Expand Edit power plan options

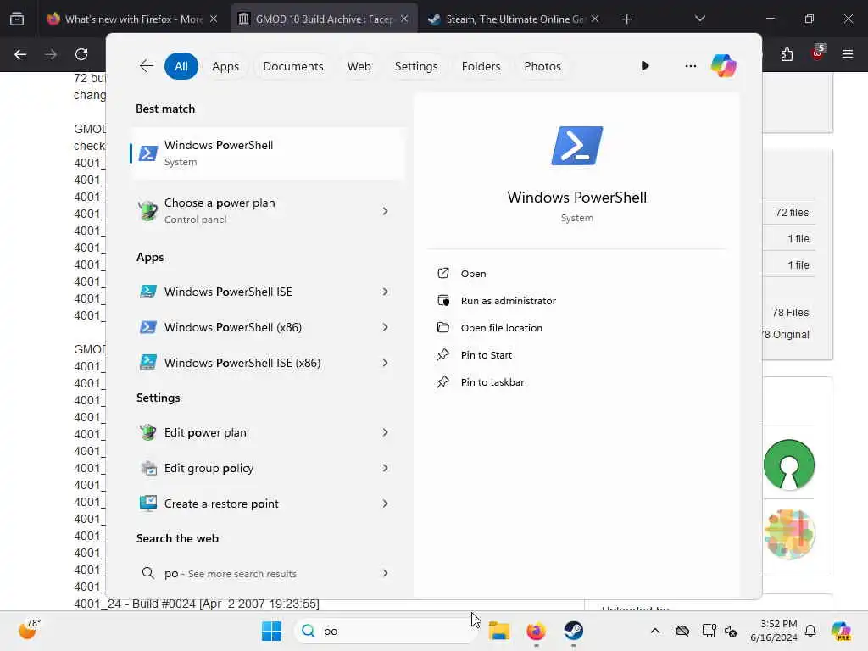pos(386,432)
